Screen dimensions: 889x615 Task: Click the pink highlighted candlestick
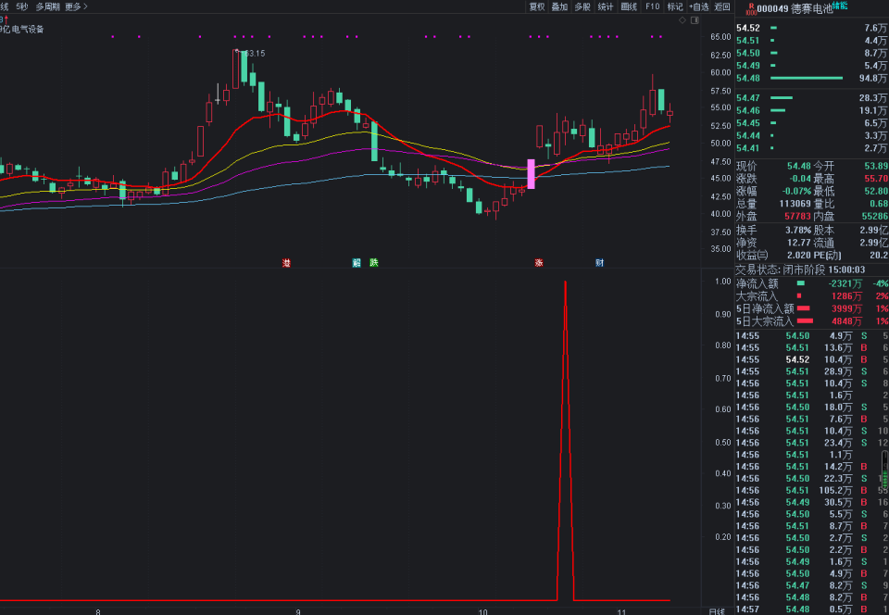tap(532, 174)
